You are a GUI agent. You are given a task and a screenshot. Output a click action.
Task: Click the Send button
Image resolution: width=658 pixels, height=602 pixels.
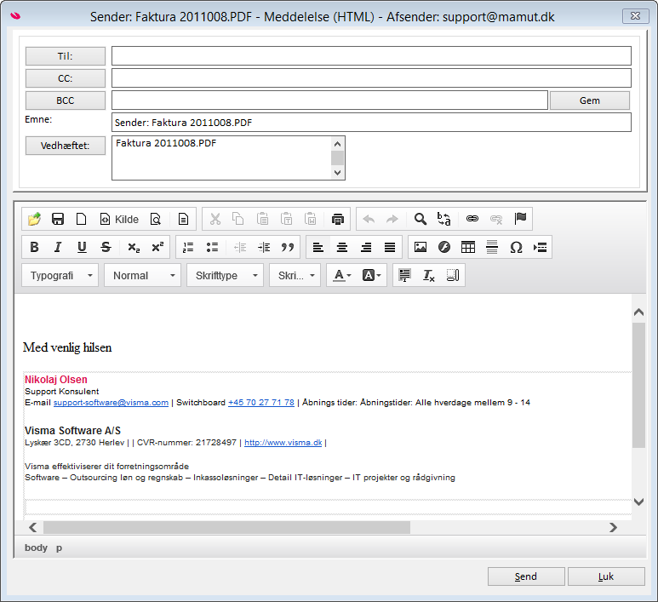click(526, 576)
